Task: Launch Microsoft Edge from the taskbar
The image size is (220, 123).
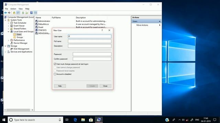Action: pos(75,120)
